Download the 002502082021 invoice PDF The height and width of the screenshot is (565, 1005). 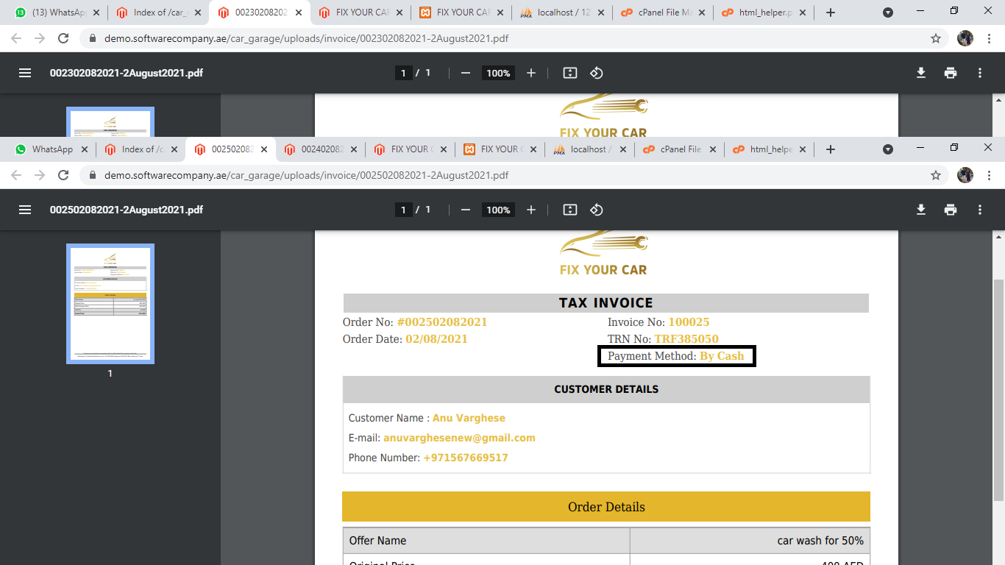[x=920, y=210]
